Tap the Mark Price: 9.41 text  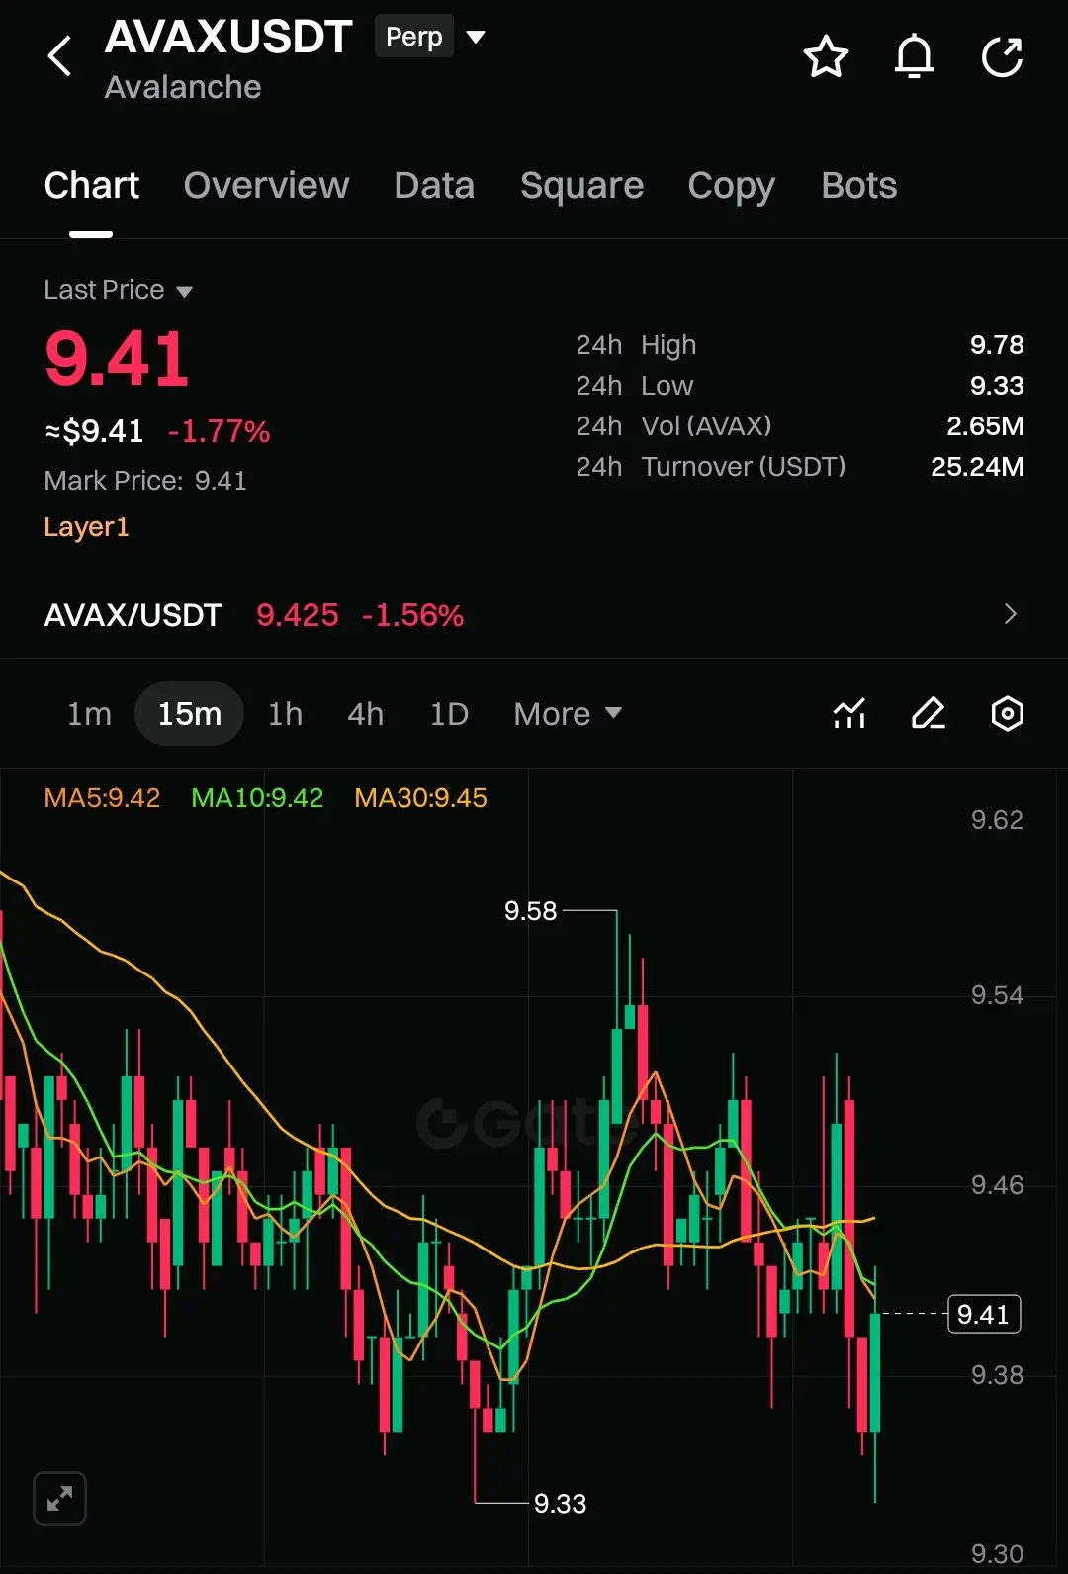tap(145, 481)
